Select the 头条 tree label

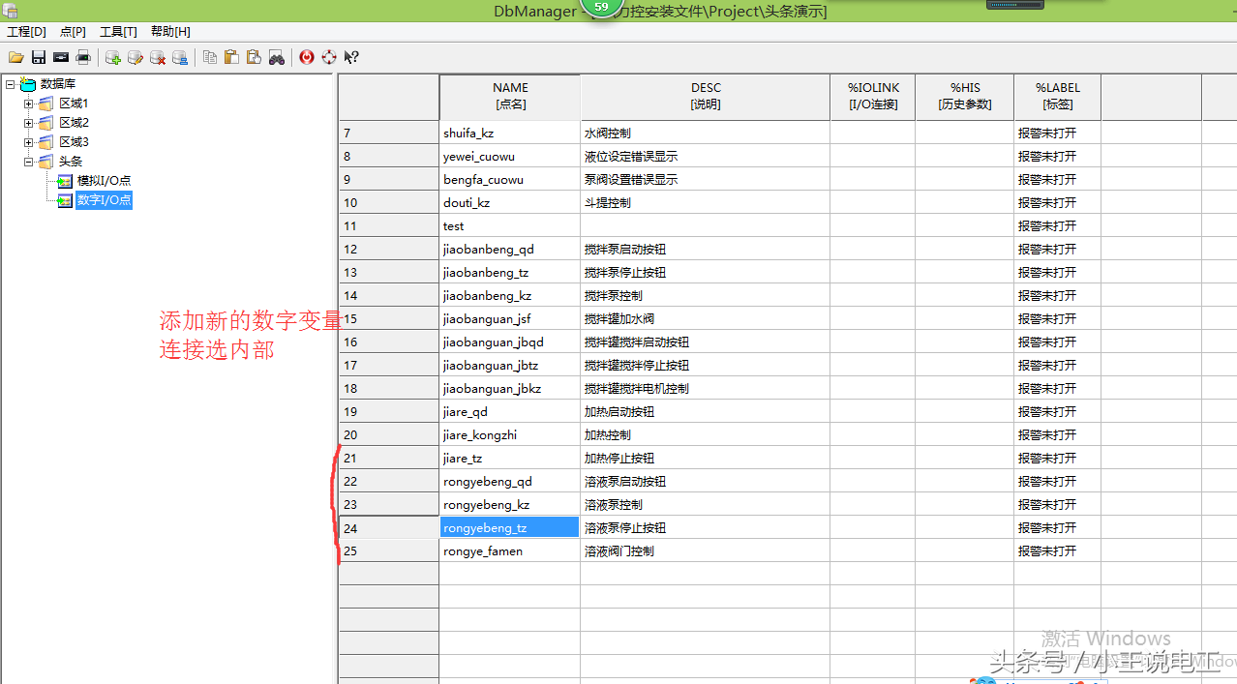pyautogui.click(x=71, y=162)
